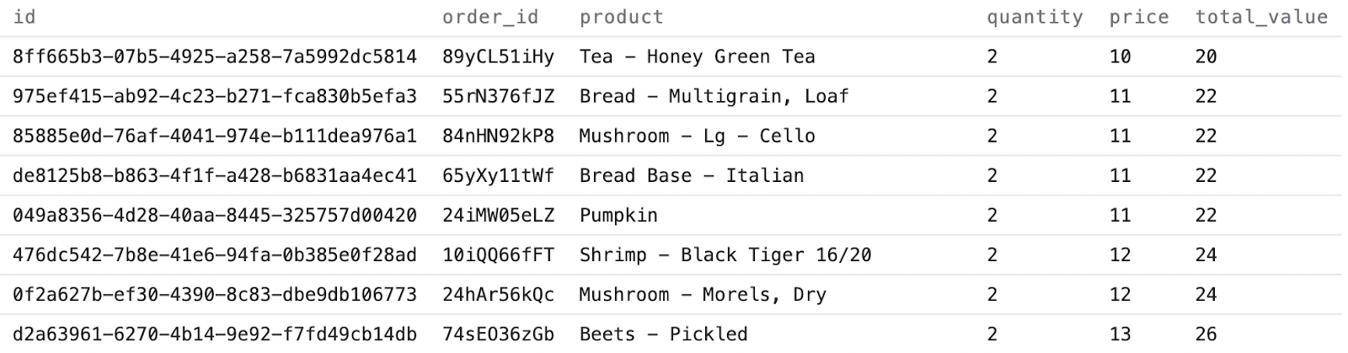Image resolution: width=1348 pixels, height=353 pixels.
Task: Select the id cell starting with 85885e0d
Action: pos(214,136)
